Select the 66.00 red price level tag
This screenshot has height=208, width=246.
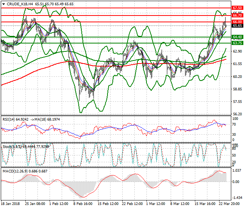pos(237,22)
